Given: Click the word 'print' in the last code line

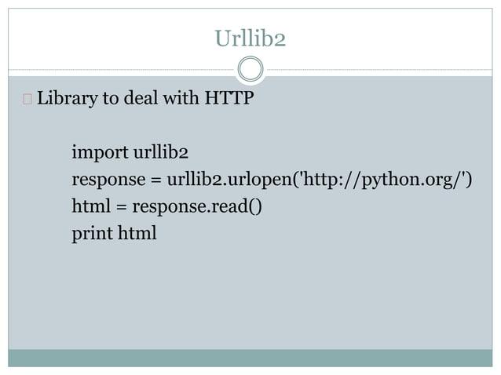Looking at the screenshot, I should pyautogui.click(x=92, y=234).
